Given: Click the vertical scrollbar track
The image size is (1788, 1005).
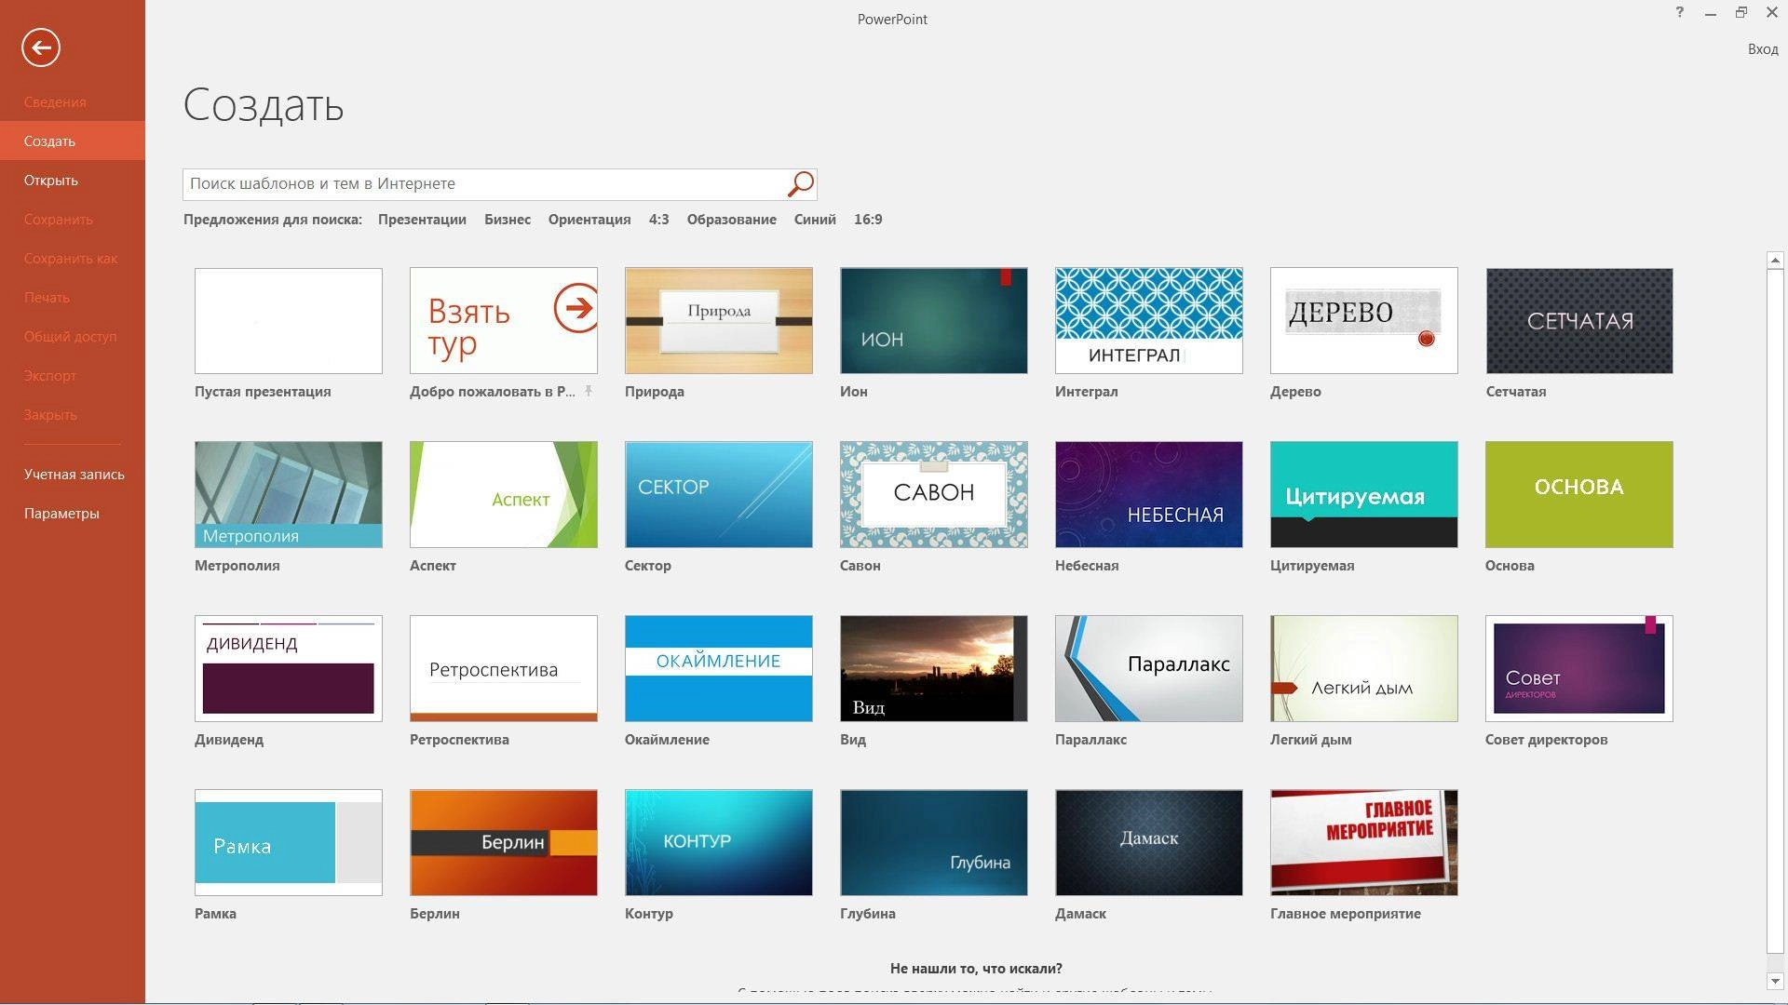Looking at the screenshot, I should click(x=1775, y=621).
